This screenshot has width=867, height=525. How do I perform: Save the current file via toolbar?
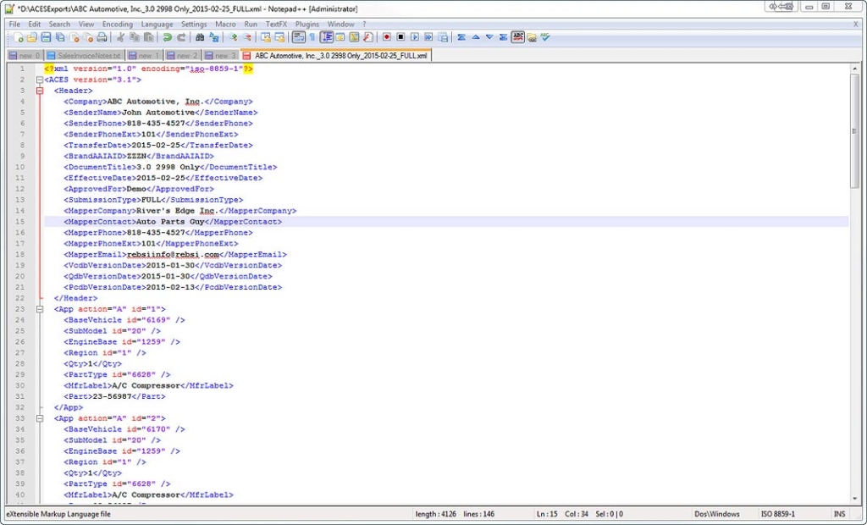[x=46, y=37]
